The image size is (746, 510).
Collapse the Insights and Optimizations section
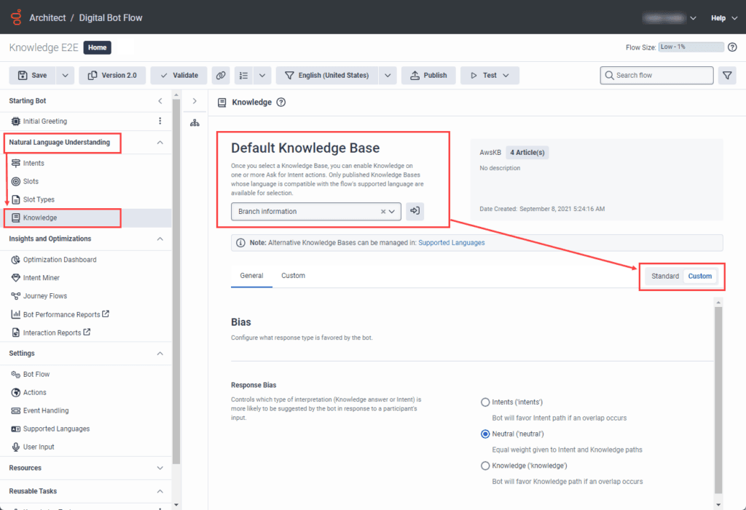160,239
